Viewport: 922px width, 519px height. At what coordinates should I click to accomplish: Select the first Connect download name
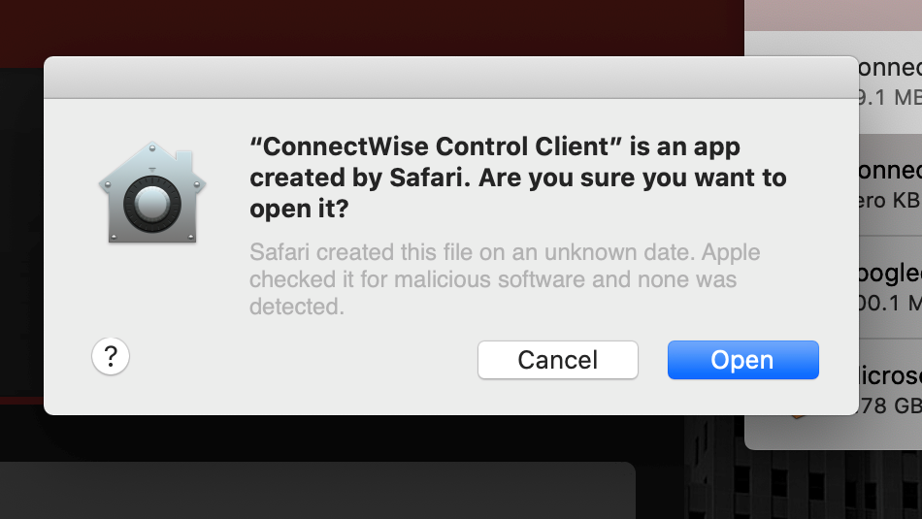[x=890, y=67]
